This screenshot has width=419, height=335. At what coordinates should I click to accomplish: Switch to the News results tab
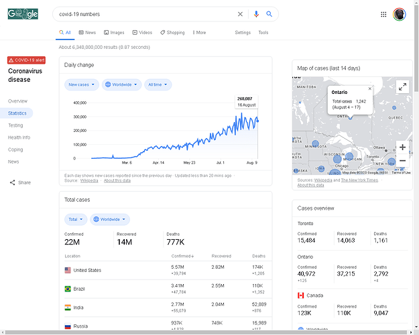pos(87,33)
